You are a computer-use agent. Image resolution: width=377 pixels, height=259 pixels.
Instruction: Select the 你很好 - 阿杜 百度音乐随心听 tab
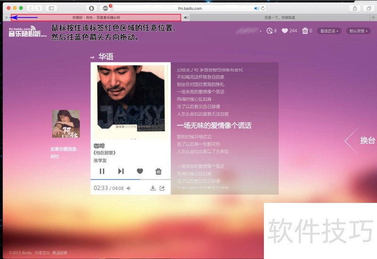[96, 17]
